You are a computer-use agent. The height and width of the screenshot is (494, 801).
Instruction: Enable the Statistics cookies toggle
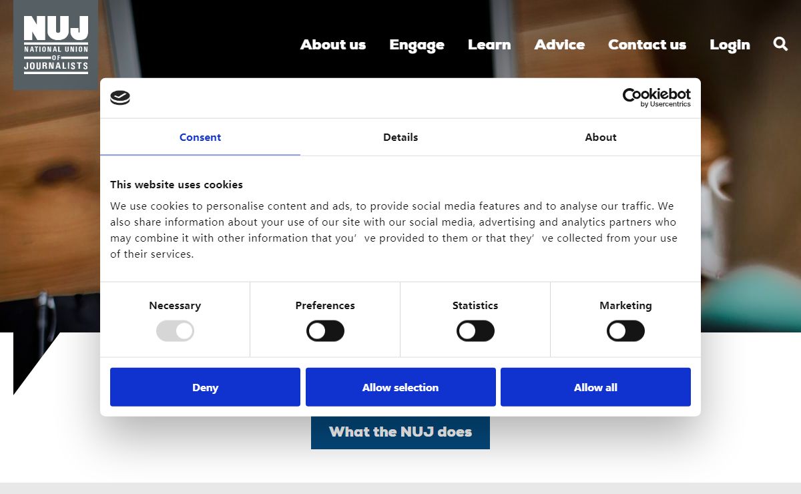coord(475,331)
